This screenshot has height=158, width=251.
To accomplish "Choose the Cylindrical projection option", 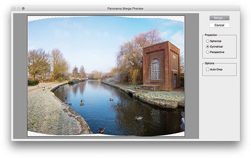I will pyautogui.click(x=207, y=47).
